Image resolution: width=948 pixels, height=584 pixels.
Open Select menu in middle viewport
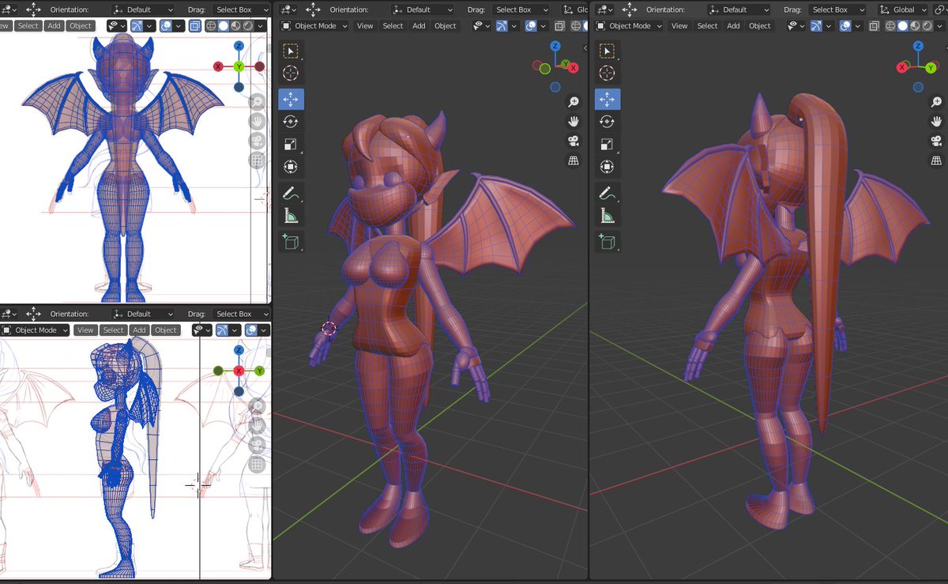(393, 26)
